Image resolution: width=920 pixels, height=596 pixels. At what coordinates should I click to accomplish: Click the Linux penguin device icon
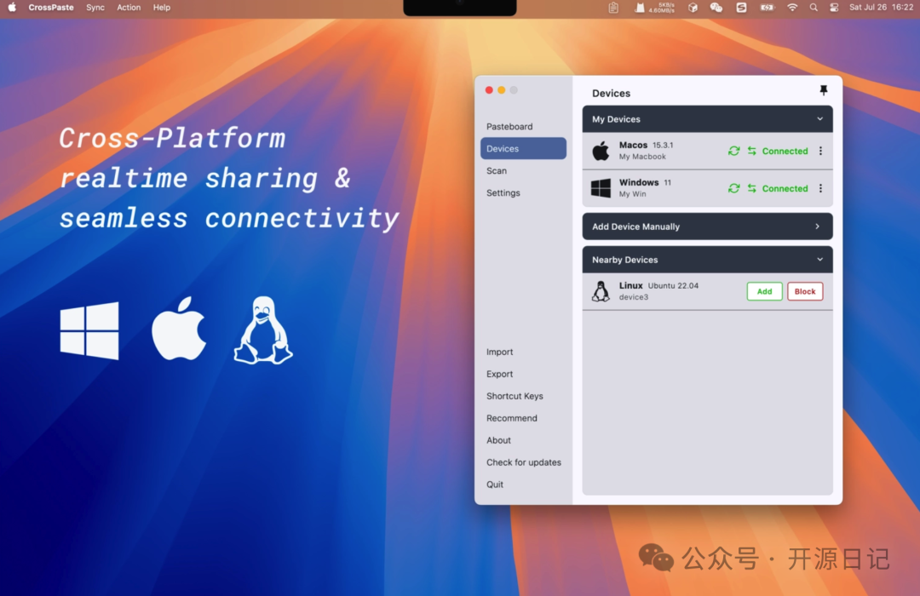pyautogui.click(x=601, y=291)
